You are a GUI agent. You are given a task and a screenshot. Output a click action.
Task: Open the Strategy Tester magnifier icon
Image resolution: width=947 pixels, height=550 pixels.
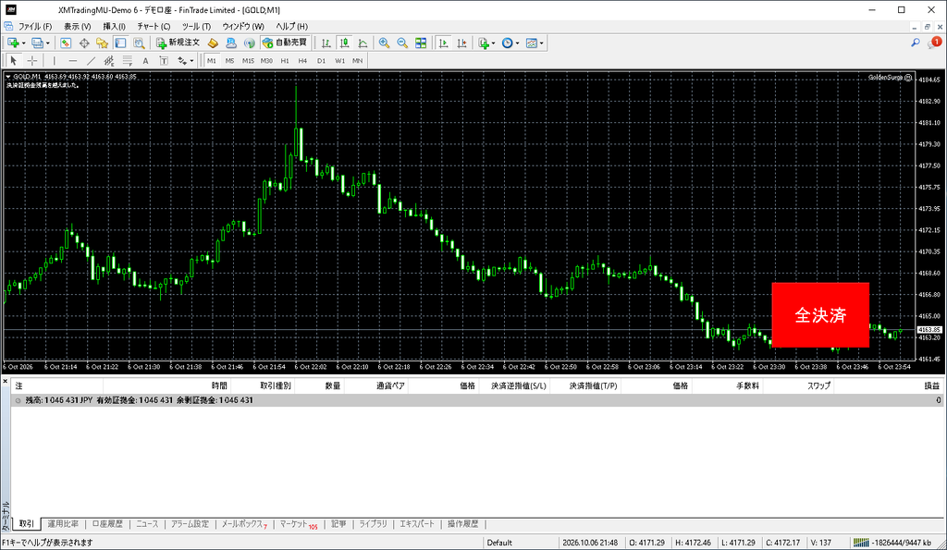click(139, 43)
